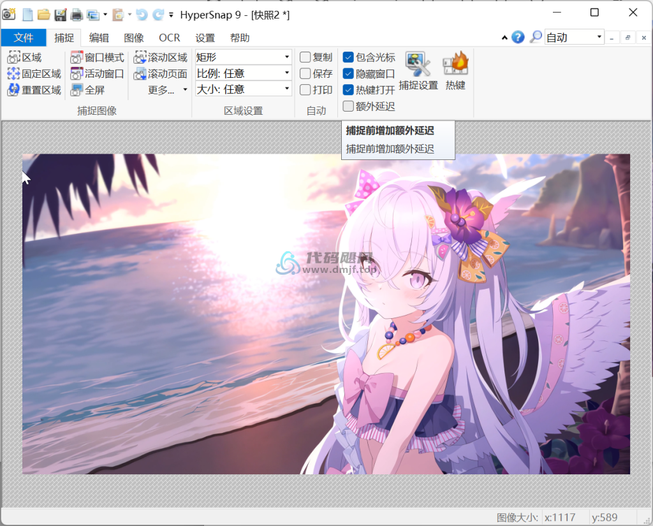653x526 pixels.
Task: Print the image using printer icon
Action: click(x=77, y=15)
